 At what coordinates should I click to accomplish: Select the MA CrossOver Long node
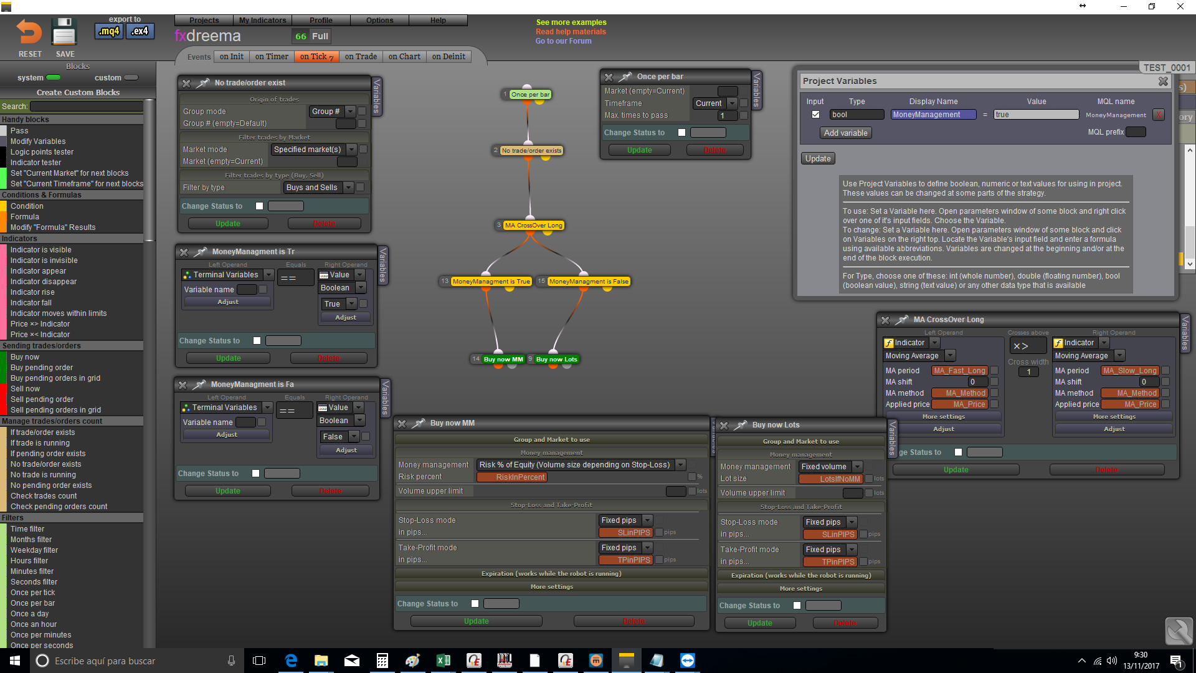533,226
